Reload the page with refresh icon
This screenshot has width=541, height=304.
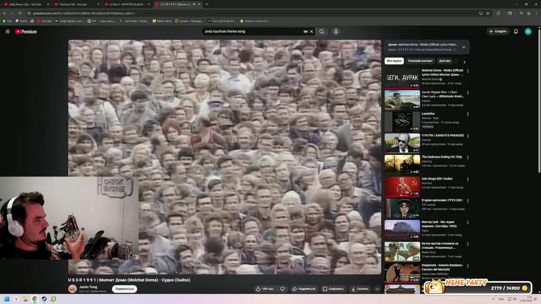click(19, 13)
